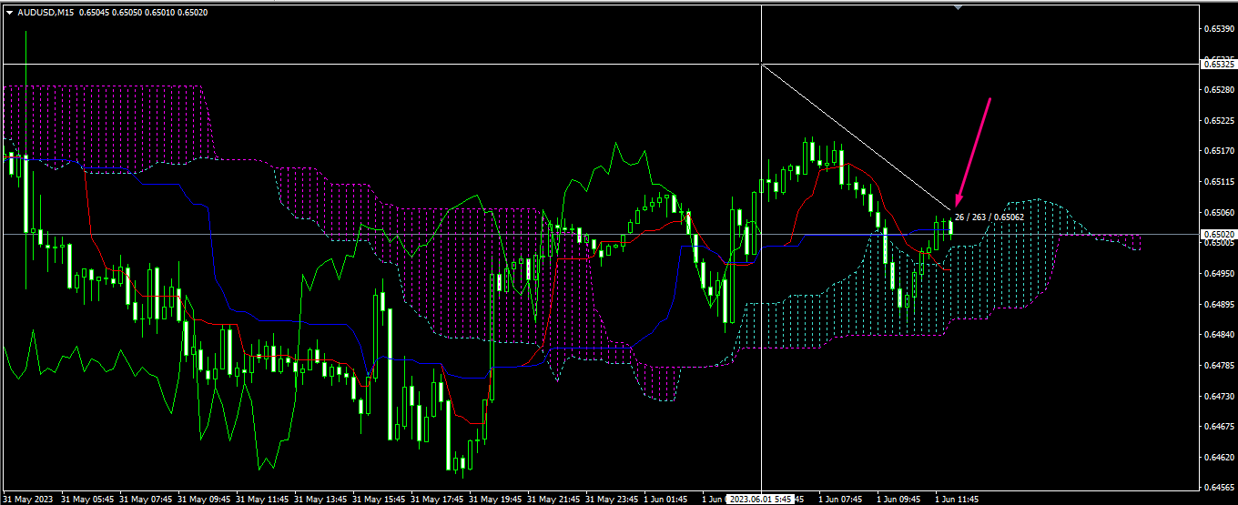
Task: Click the current price label 0.65020
Action: 1219,234
